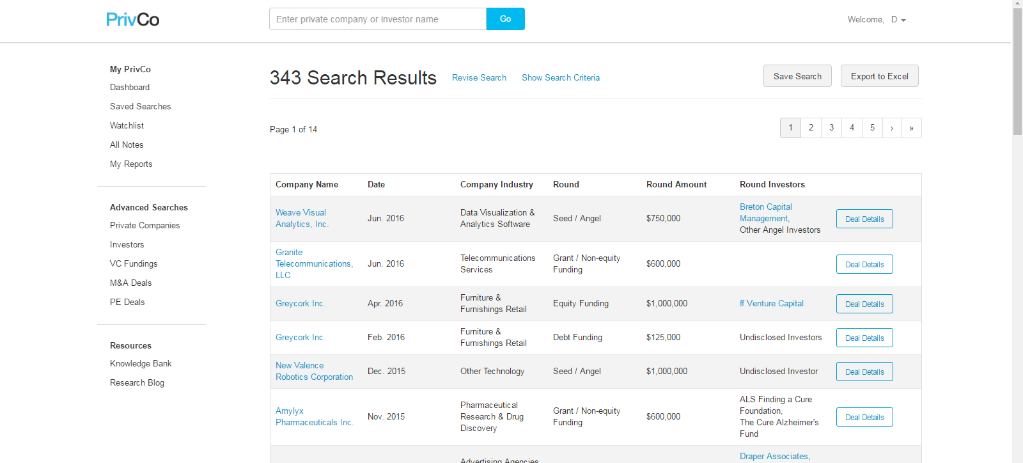Screen dimensions: 1023x463
Task: Open Breton Capital Management investor link
Action: [765, 212]
